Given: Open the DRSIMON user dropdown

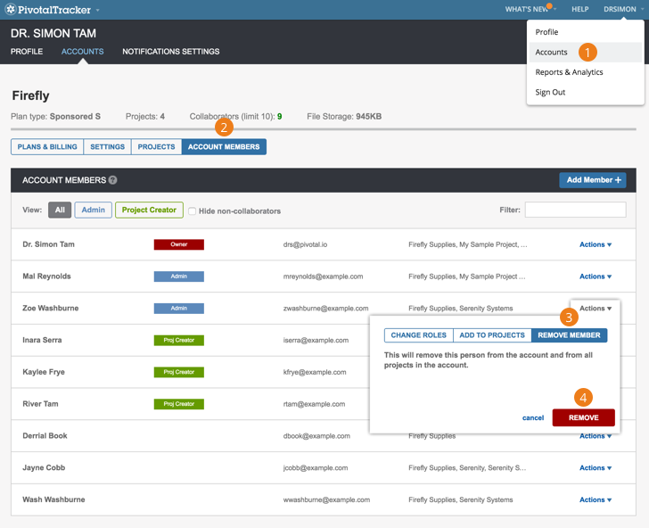Looking at the screenshot, I should (621, 10).
